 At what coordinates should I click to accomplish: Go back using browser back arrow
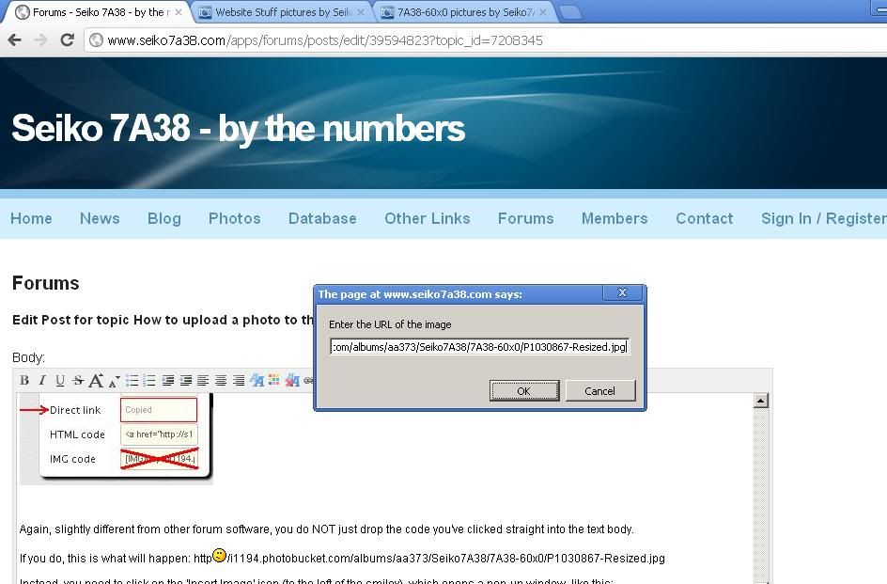tap(15, 40)
